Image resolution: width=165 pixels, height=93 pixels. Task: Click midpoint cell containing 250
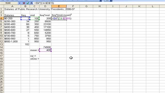point(35,21)
